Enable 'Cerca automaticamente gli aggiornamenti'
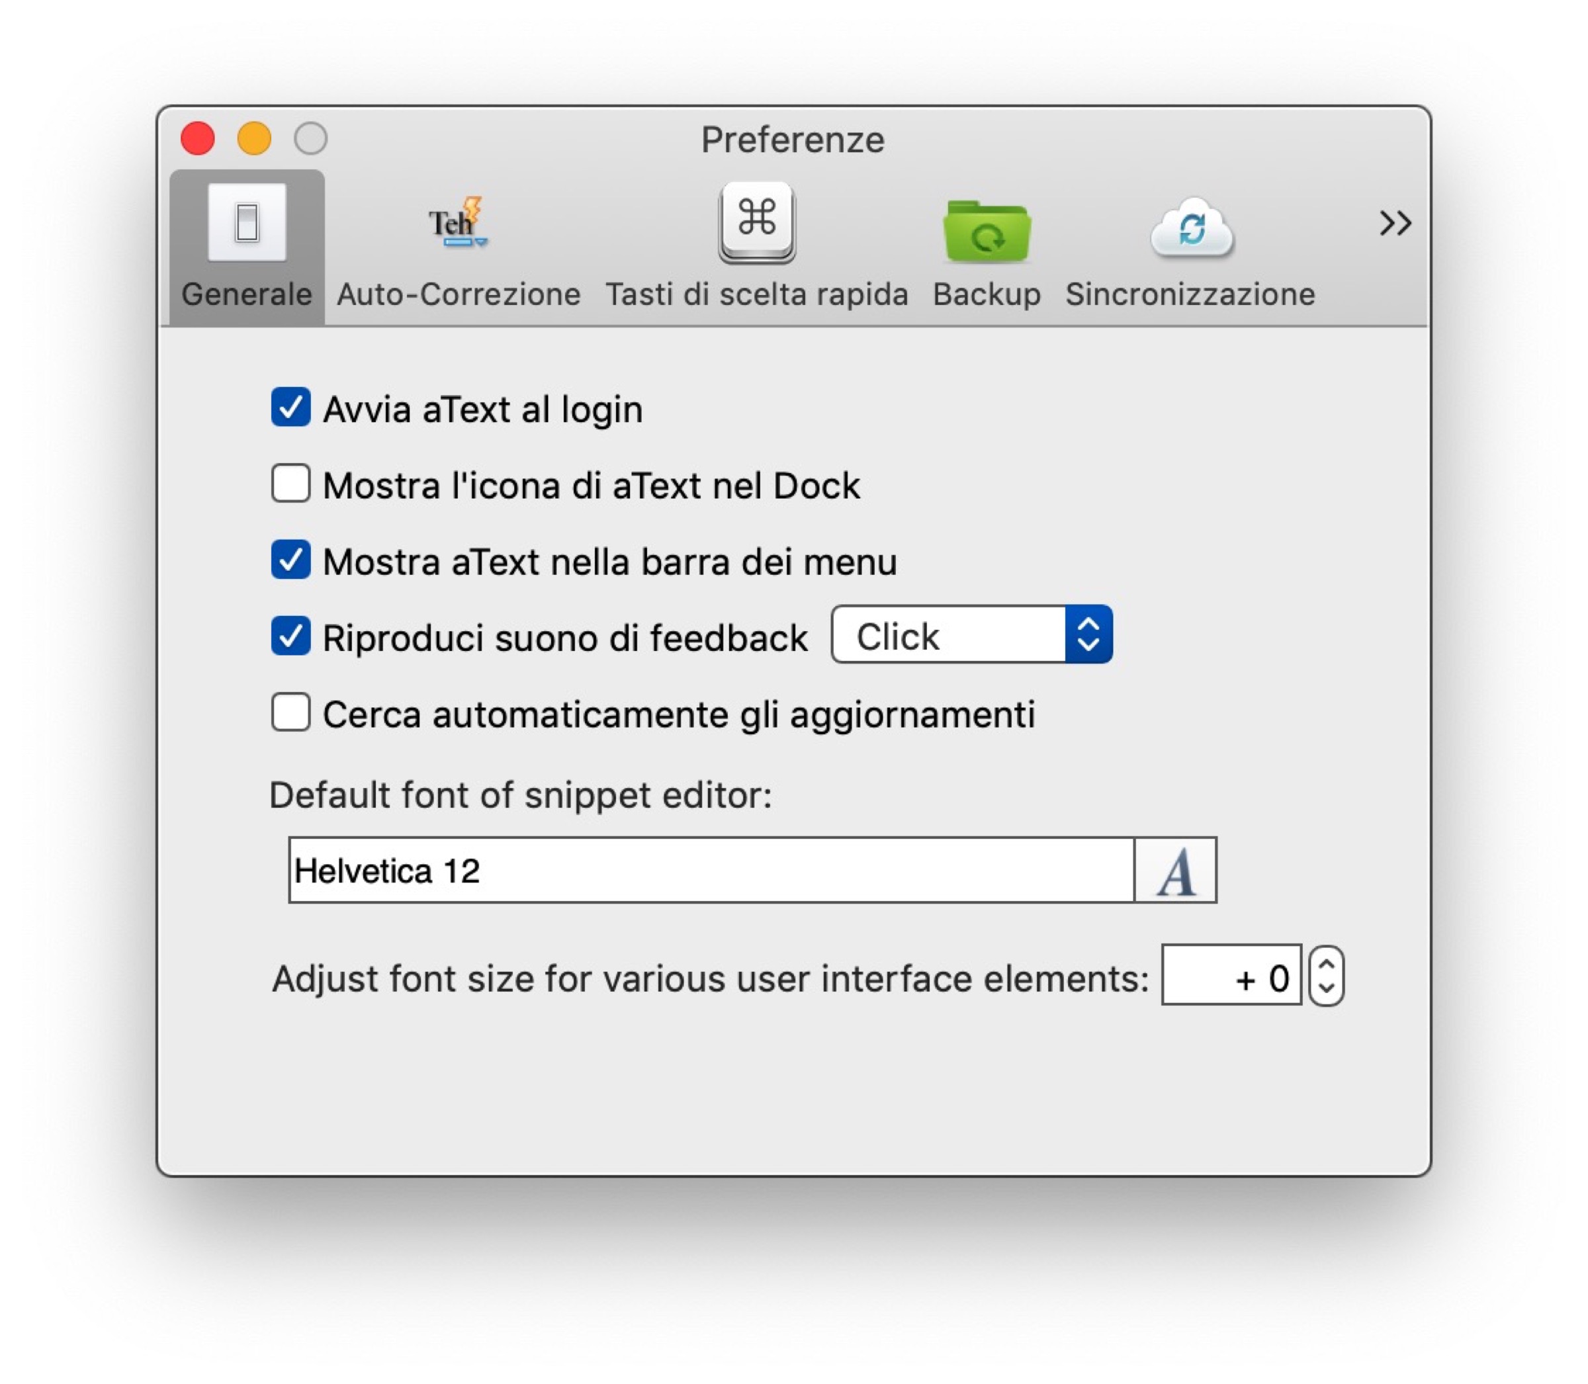This screenshot has width=1588, height=1384. click(290, 713)
